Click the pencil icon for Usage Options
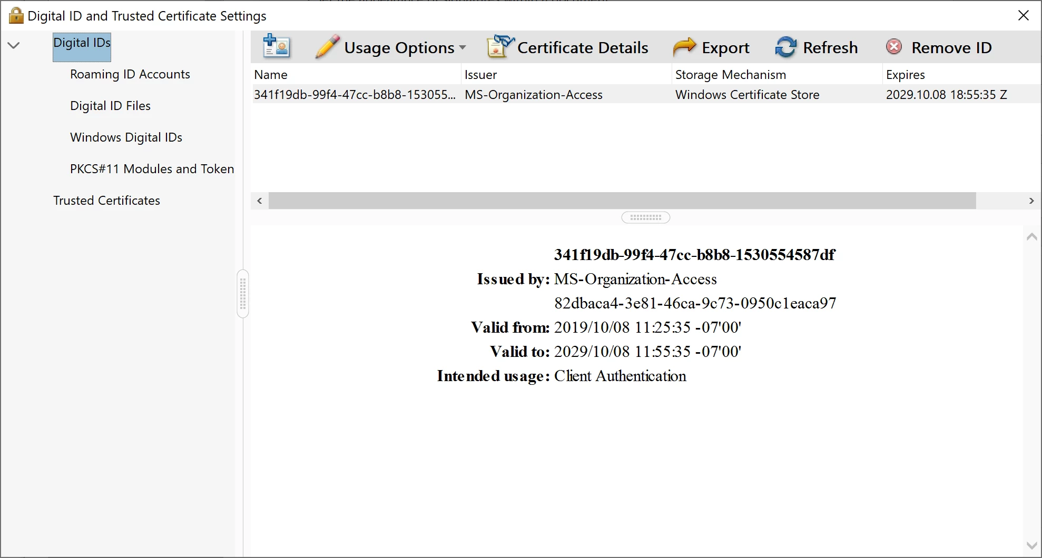Screen dimensions: 1042x558 point(327,47)
